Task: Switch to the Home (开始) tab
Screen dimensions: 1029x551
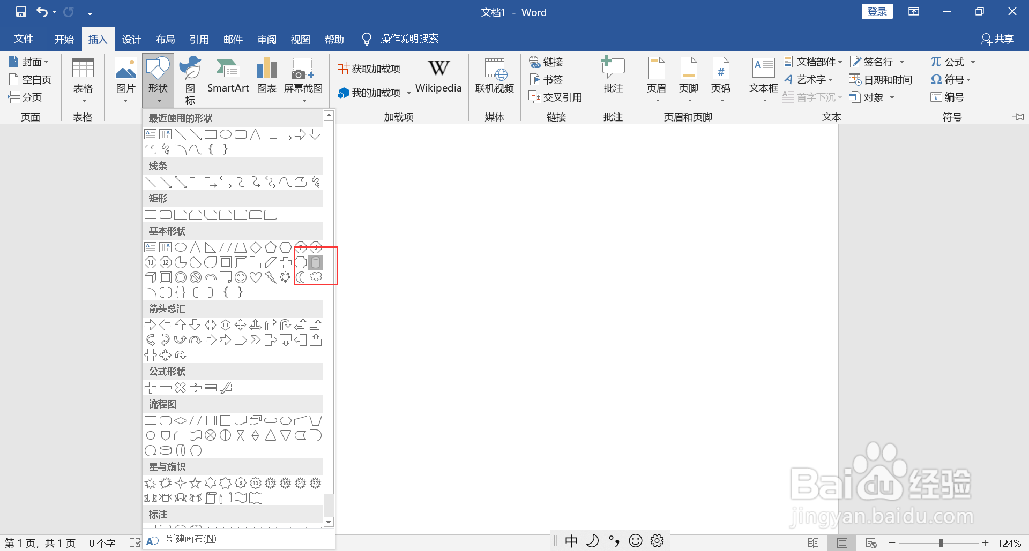Action: 64,39
